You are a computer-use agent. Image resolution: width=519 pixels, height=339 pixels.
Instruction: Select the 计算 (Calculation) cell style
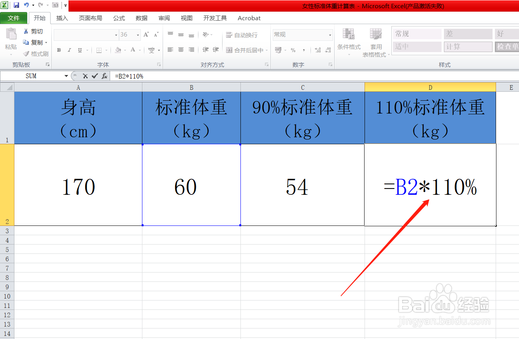point(469,47)
